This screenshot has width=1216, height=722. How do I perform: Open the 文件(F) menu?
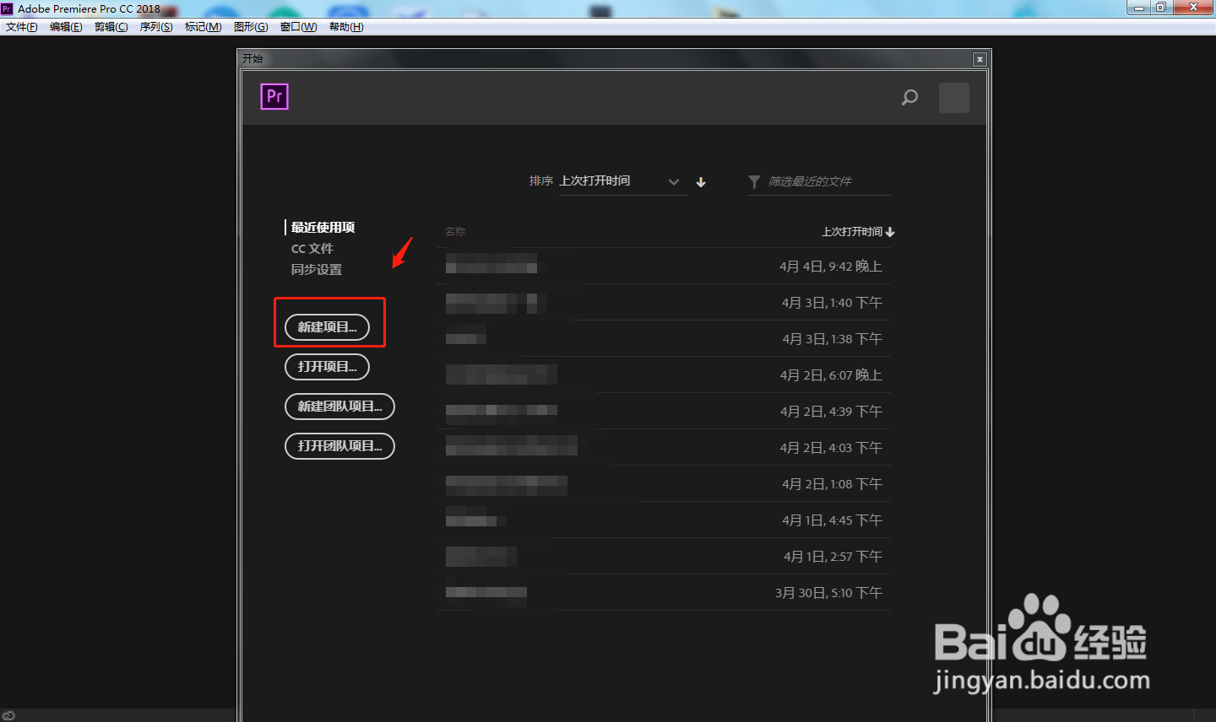point(22,27)
